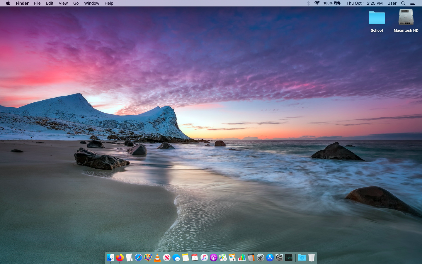Open the Help menu
Image resolution: width=422 pixels, height=264 pixels.
109,3
